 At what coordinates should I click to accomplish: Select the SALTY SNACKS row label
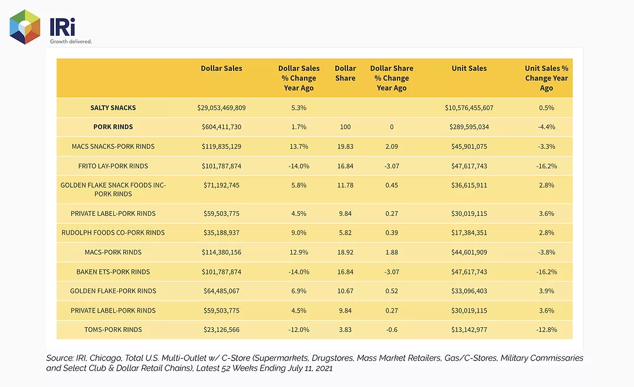(x=113, y=108)
